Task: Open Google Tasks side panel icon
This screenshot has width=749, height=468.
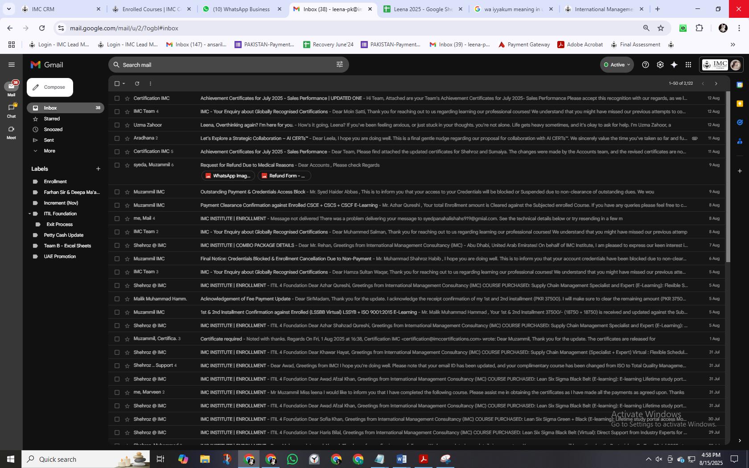Action: pos(740,122)
